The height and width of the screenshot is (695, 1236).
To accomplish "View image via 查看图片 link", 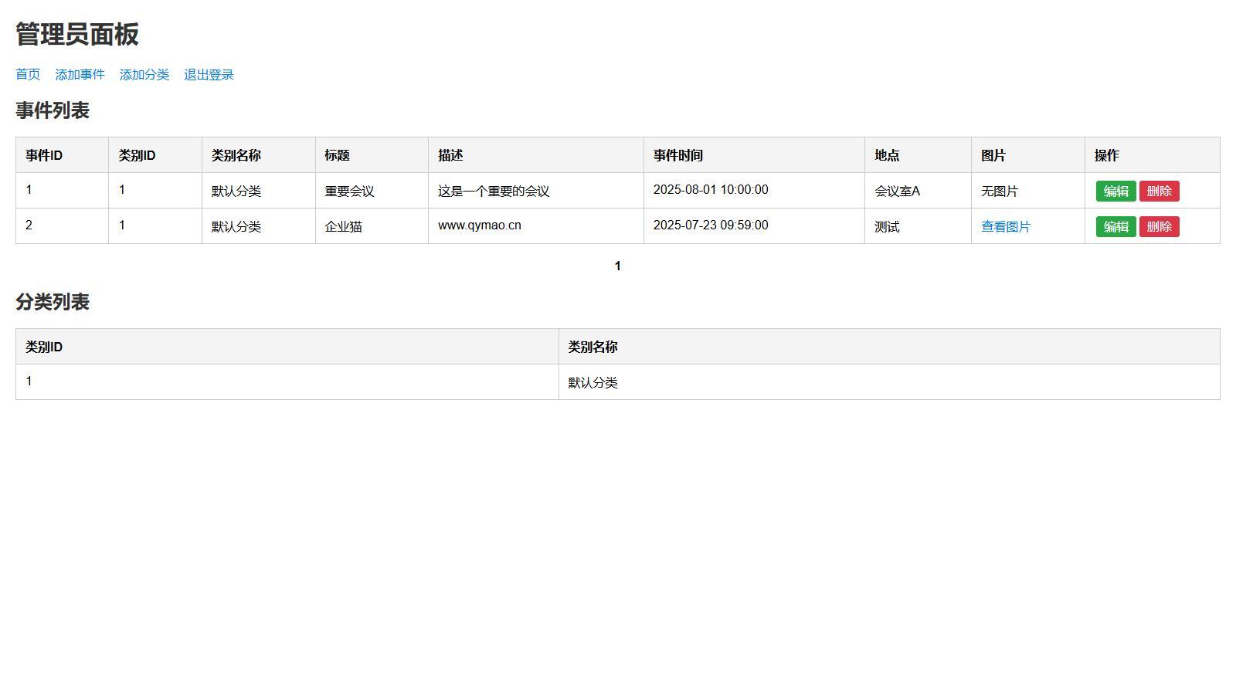I will (1006, 226).
